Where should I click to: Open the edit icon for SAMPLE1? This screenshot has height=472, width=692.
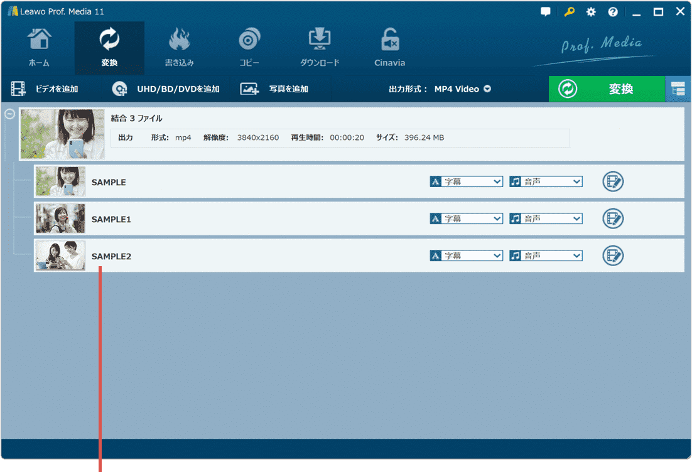pyautogui.click(x=612, y=218)
